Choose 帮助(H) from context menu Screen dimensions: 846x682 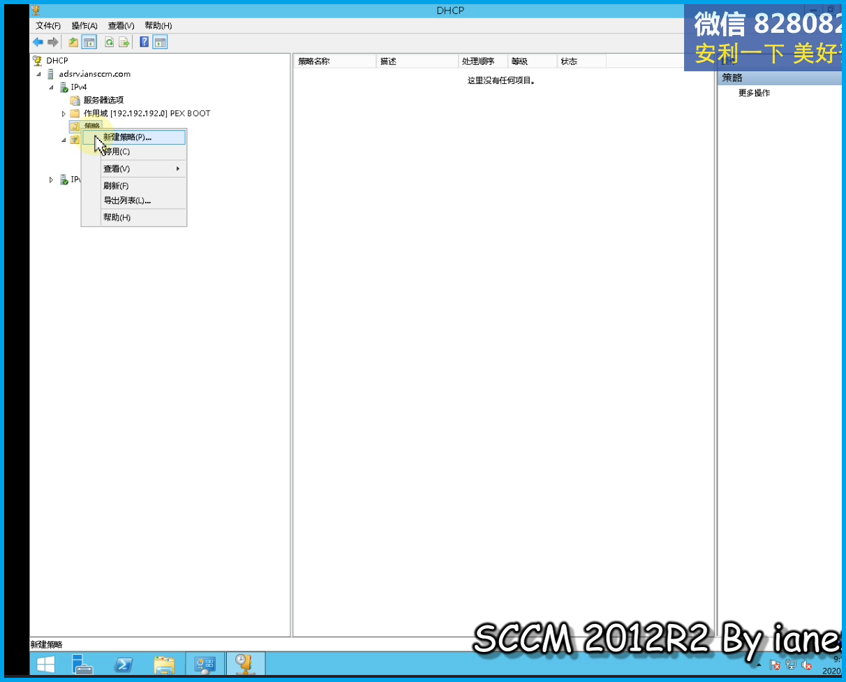pos(134,217)
